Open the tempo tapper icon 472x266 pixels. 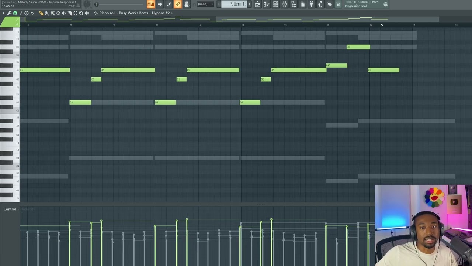pos(320,4)
